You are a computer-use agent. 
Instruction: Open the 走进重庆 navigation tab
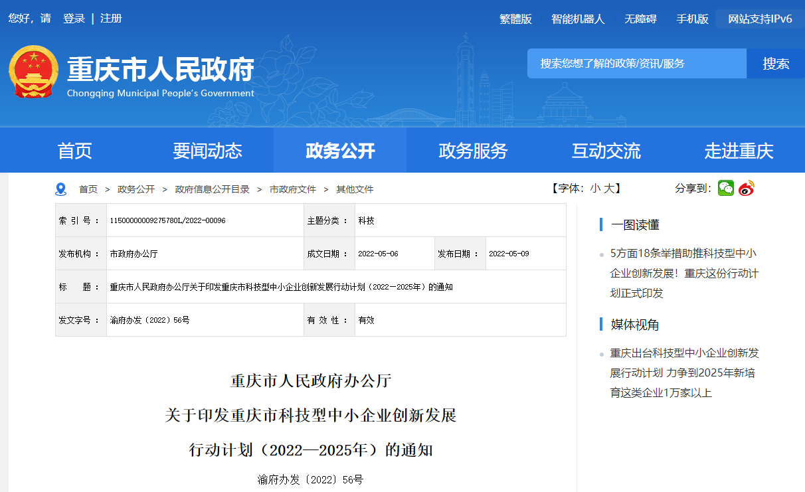(x=739, y=151)
